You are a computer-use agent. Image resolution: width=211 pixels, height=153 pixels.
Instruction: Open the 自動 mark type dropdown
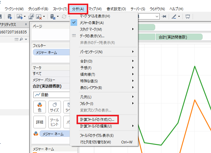[52, 95]
